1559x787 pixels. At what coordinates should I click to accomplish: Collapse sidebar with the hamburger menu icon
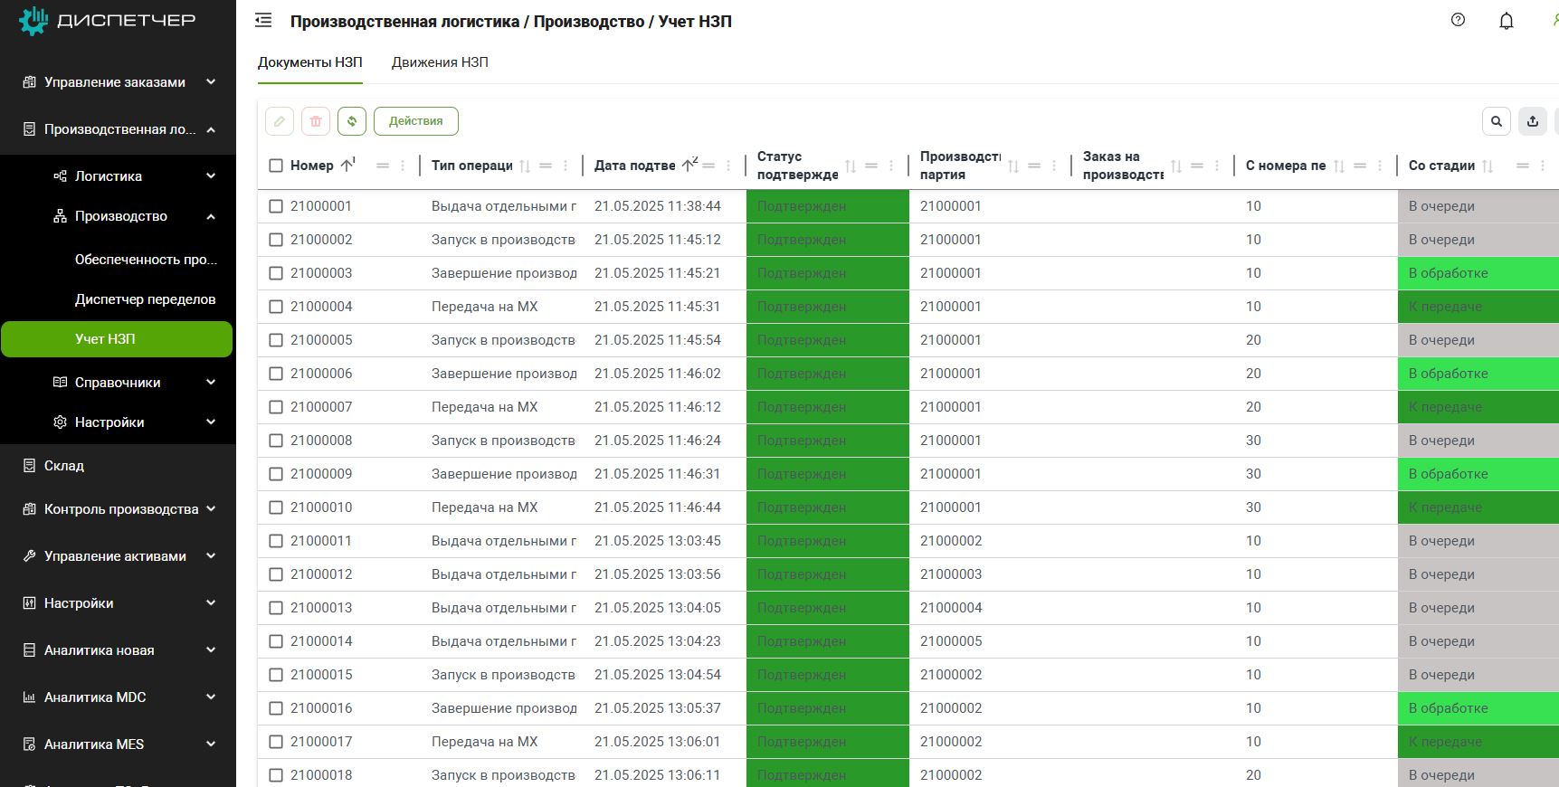(x=263, y=21)
